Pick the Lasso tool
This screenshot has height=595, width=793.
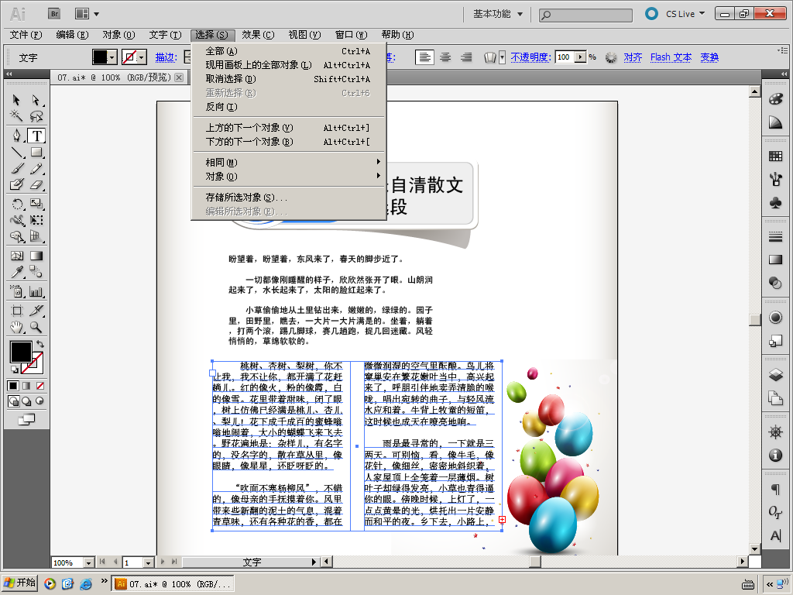click(36, 116)
